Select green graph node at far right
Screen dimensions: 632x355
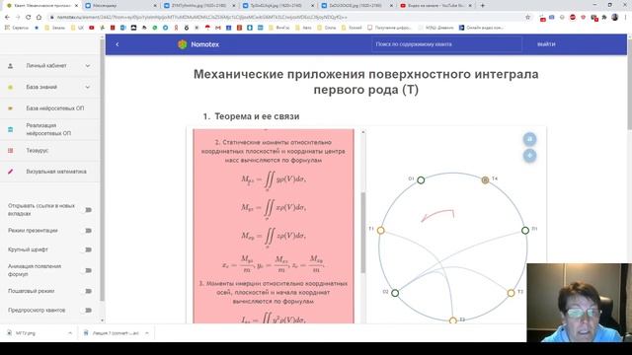click(x=525, y=230)
